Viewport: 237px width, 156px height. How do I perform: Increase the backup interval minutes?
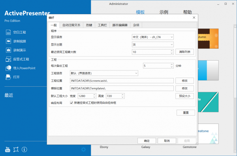pyautogui.click(x=172, y=65)
